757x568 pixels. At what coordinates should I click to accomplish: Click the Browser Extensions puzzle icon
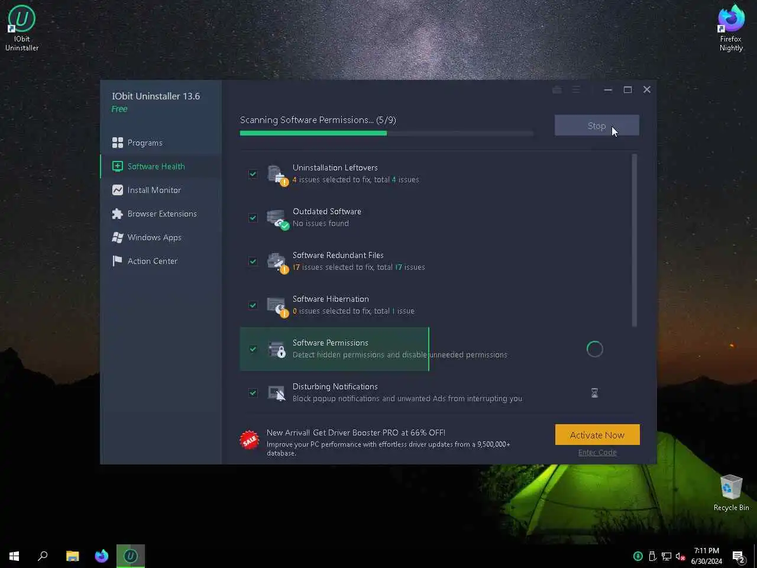[118, 214]
